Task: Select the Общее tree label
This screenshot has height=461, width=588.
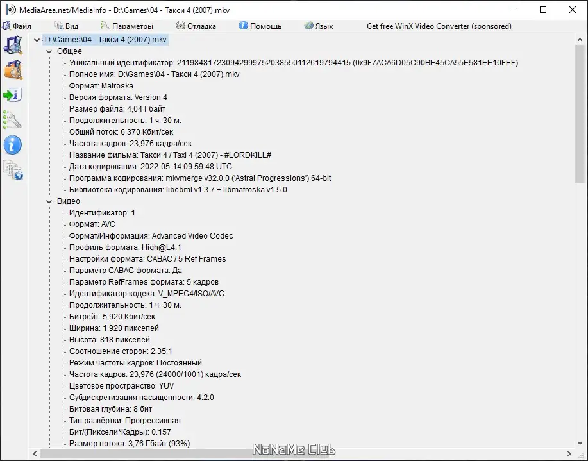Action: pyautogui.click(x=69, y=51)
